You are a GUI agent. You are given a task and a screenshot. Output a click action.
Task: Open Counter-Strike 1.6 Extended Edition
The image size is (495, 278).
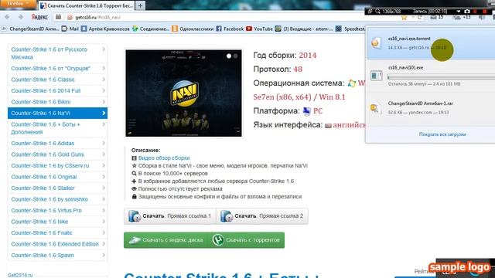coord(57,244)
